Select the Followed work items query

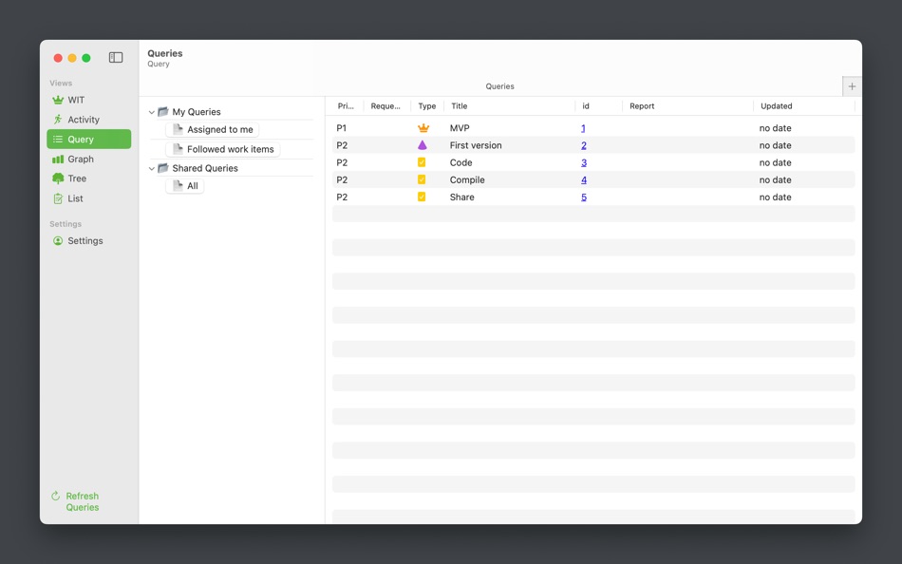[x=222, y=149]
